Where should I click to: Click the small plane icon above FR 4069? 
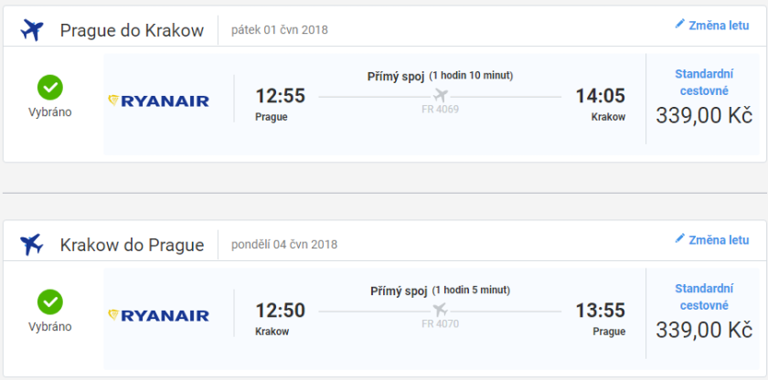441,95
